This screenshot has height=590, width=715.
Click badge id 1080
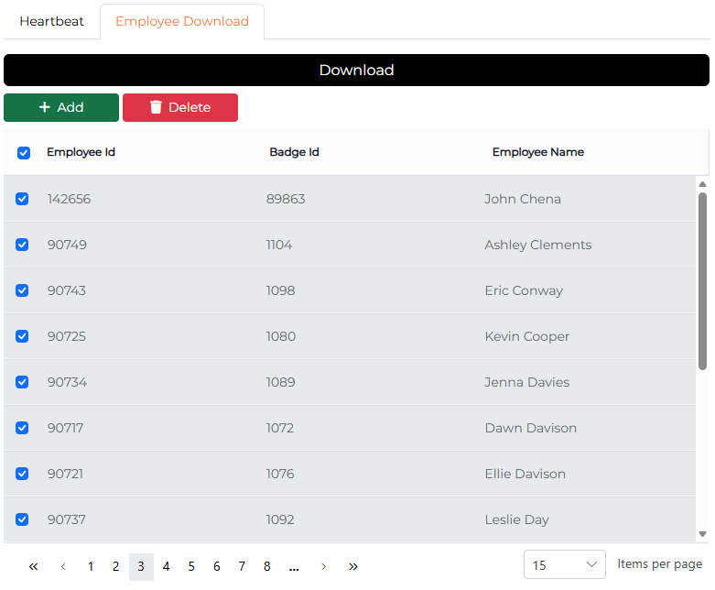point(281,336)
